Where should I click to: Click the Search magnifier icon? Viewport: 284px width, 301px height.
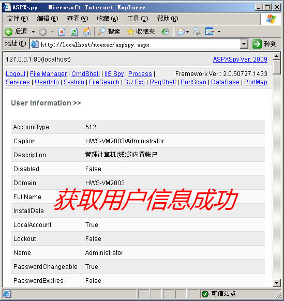(x=101, y=32)
